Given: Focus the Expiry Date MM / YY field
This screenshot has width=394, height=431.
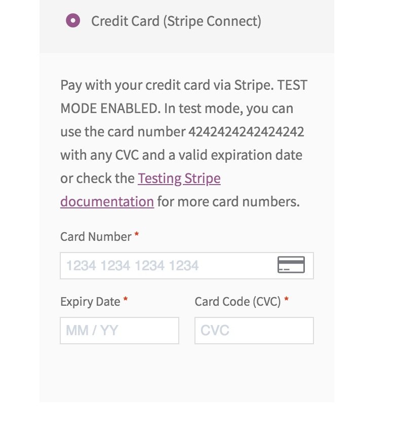Looking at the screenshot, I should click(x=120, y=331).
